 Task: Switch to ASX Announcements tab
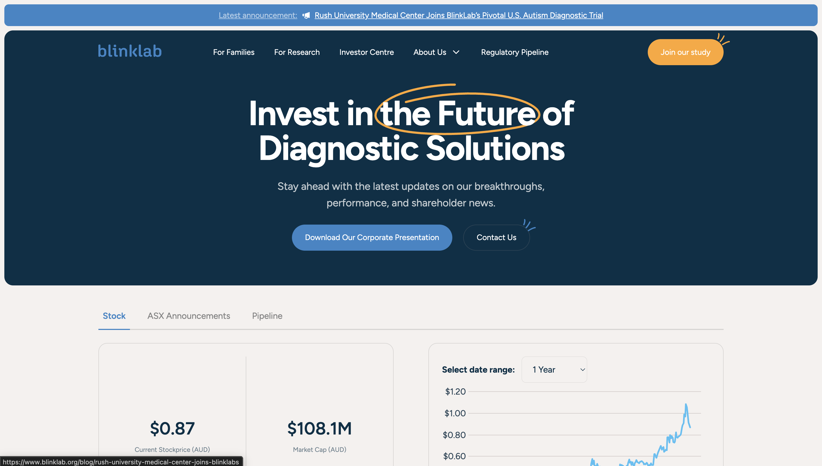click(x=188, y=316)
